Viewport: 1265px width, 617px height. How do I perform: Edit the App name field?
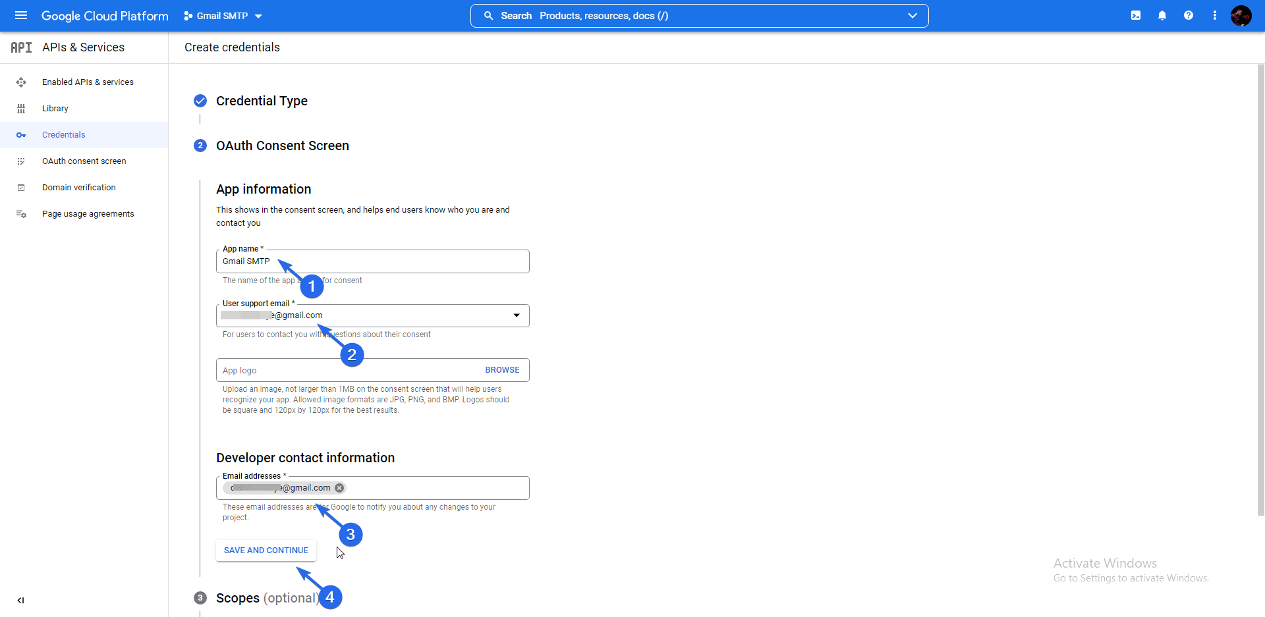tap(373, 261)
